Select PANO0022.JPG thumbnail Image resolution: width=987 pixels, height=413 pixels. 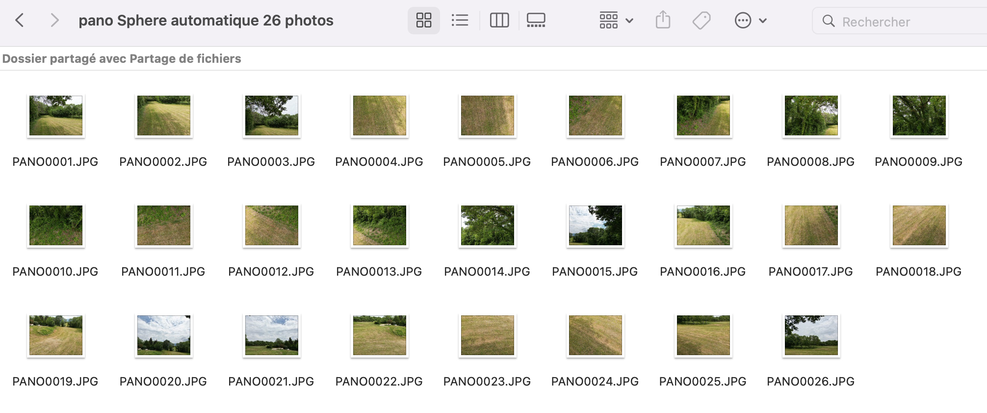pos(380,336)
